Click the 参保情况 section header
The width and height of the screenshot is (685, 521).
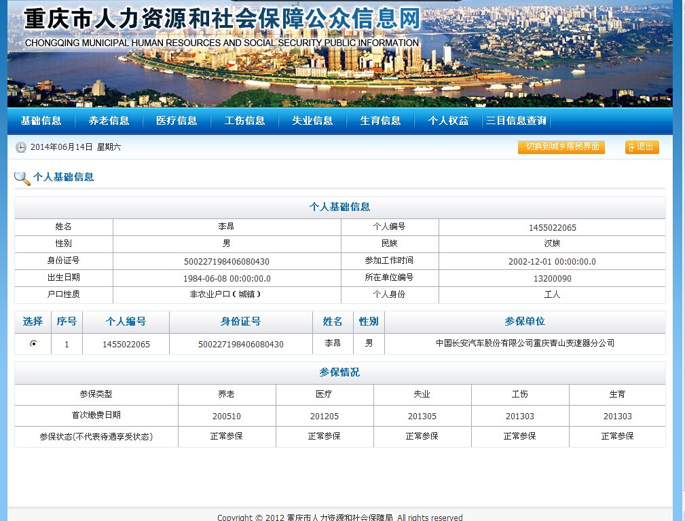coord(339,372)
